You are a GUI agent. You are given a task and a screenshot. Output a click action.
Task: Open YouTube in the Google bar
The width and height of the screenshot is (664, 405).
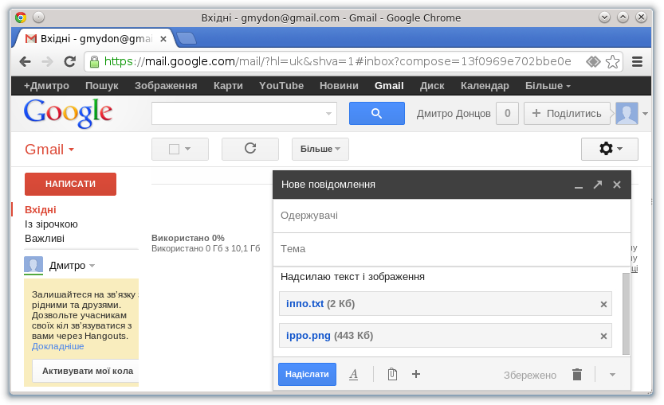point(281,86)
